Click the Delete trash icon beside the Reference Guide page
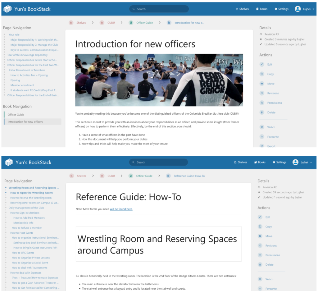318x293 pixels. 260,265
